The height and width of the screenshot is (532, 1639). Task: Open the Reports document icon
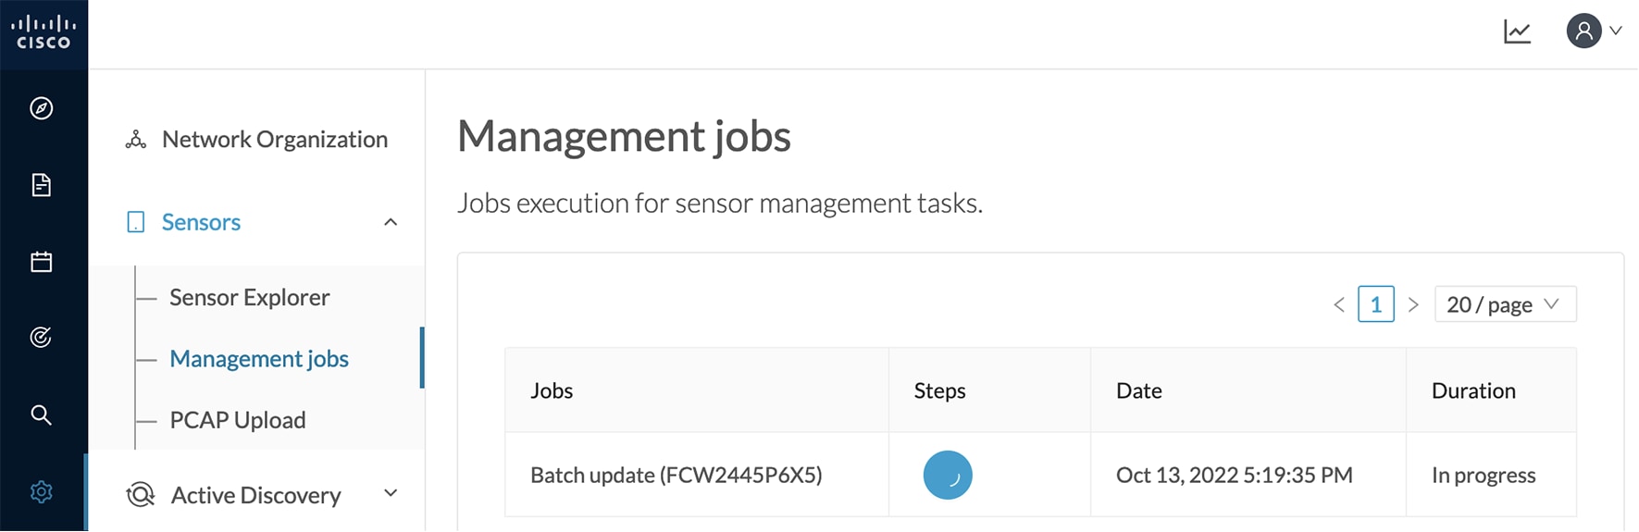[42, 185]
